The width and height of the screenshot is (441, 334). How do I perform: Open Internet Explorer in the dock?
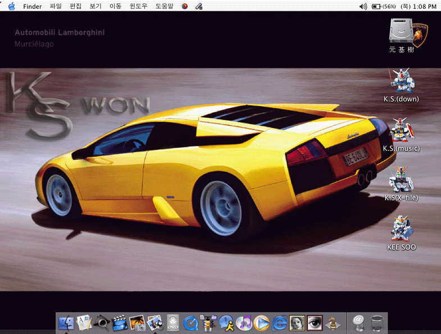[279, 323]
